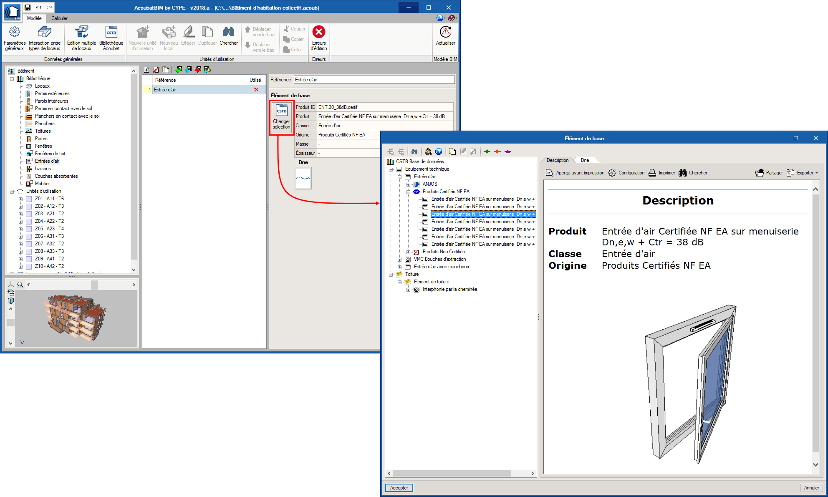Click the red arrow export-to-disk icon
Image resolution: width=828 pixels, height=497 pixels.
tap(198, 70)
